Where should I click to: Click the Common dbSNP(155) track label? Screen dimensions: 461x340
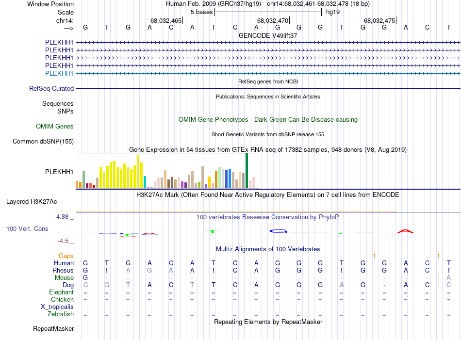pos(43,141)
